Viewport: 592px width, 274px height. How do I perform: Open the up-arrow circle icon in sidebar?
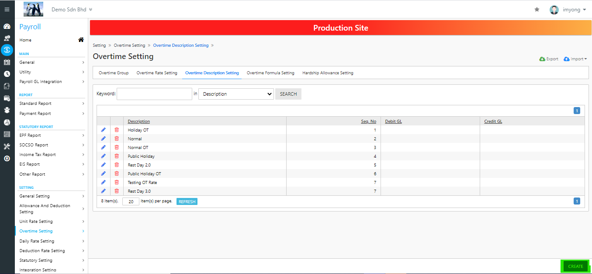7,158
